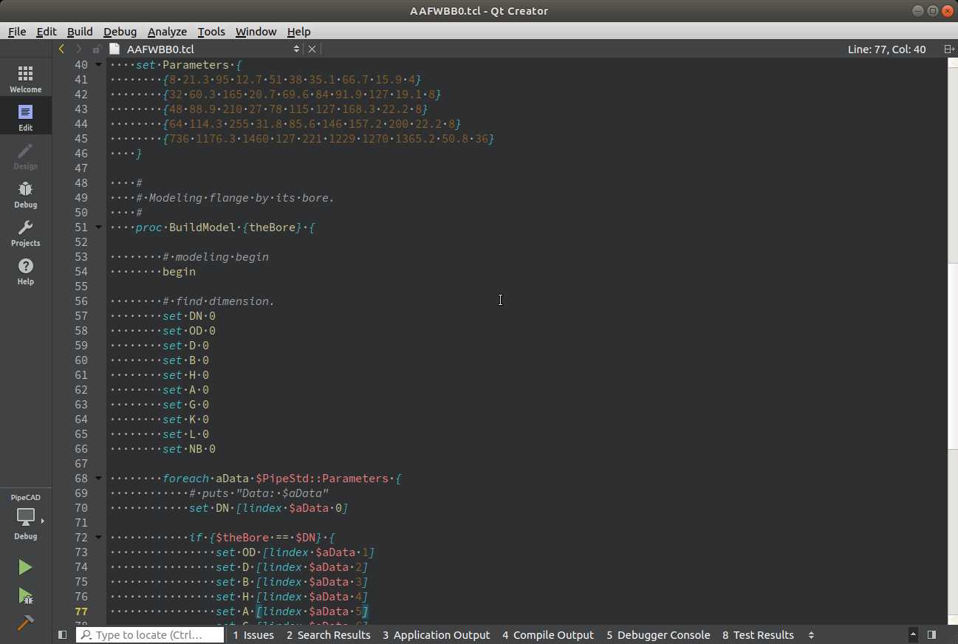The height and width of the screenshot is (644, 958).
Task: Open the Edit menu
Action: [x=47, y=31]
